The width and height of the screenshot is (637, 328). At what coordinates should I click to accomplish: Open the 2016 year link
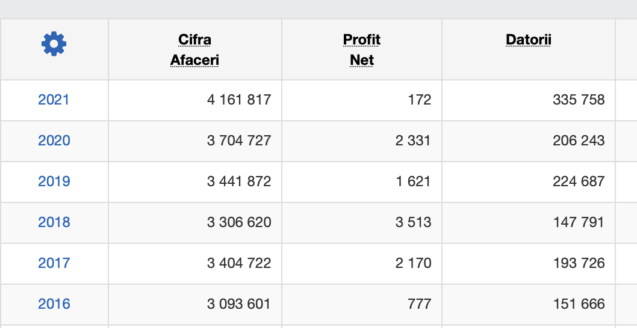(54, 304)
